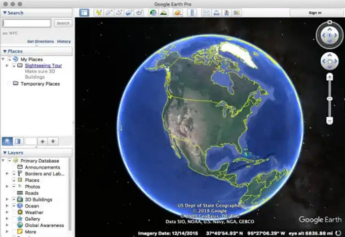Show sunlight across the landscape

(x=163, y=12)
